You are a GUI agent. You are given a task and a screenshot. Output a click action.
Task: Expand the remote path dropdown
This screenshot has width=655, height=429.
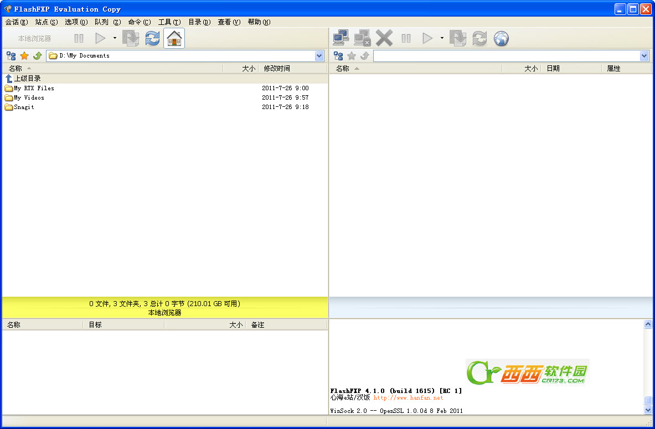tap(644, 56)
